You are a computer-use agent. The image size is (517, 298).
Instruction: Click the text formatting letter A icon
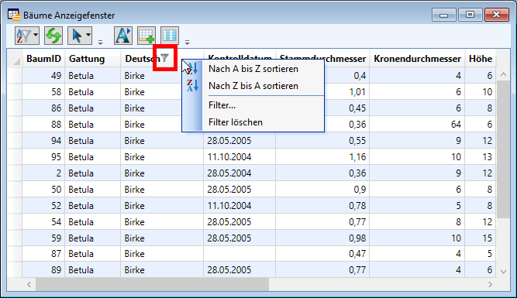coord(123,36)
